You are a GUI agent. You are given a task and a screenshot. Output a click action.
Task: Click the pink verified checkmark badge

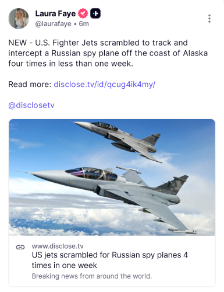[x=83, y=13]
